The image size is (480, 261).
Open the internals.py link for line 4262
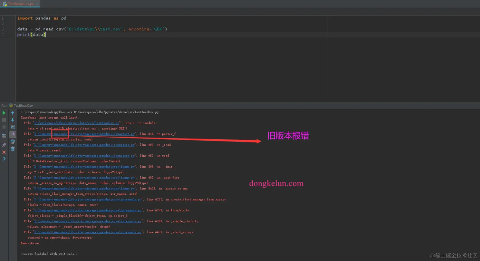click(x=88, y=199)
